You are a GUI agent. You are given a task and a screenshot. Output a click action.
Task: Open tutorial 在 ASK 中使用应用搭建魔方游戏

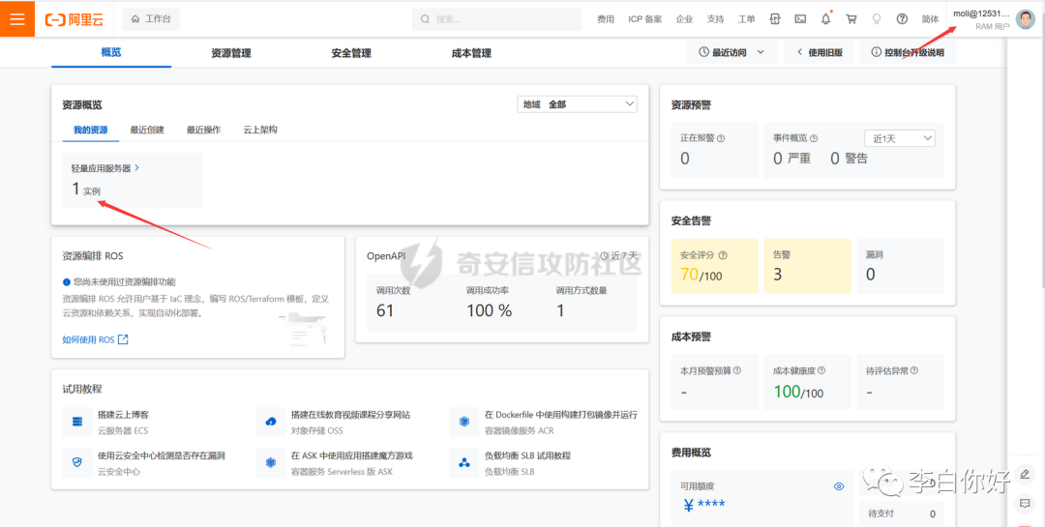pos(352,455)
